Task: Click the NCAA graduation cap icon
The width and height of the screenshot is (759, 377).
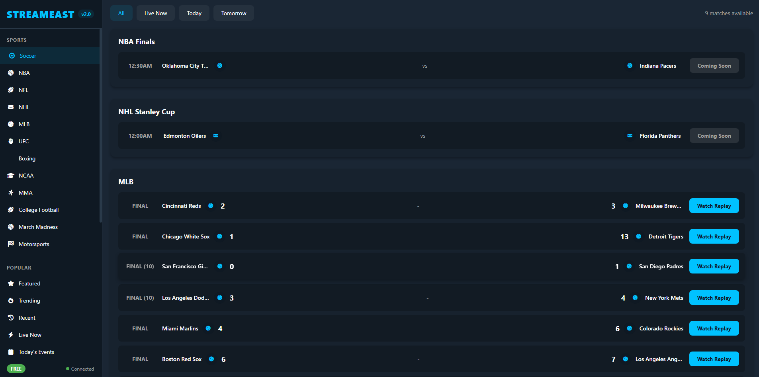Action: (11, 176)
